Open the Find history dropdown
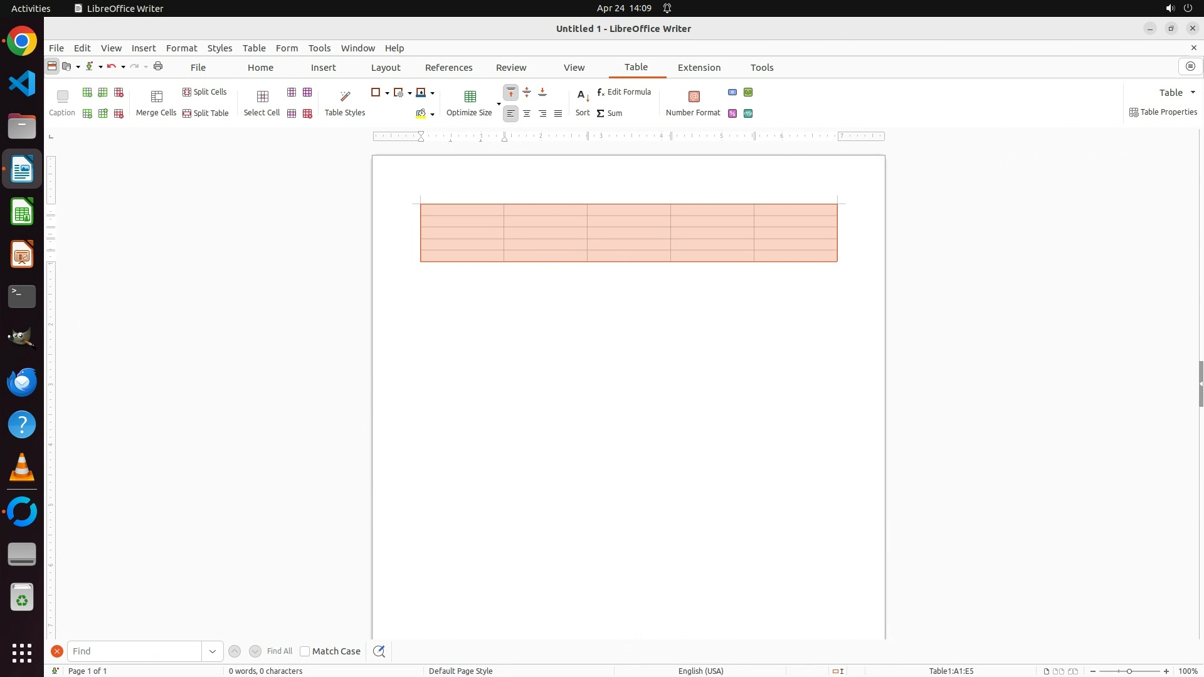This screenshot has width=1204, height=677. pyautogui.click(x=212, y=651)
